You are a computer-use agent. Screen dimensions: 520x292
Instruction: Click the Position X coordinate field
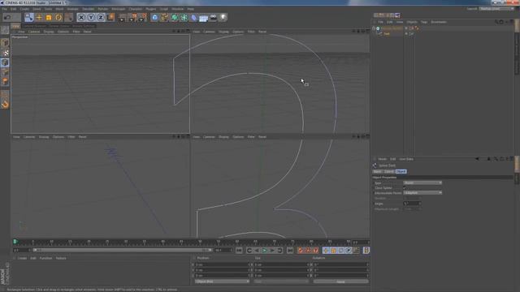(x=222, y=265)
